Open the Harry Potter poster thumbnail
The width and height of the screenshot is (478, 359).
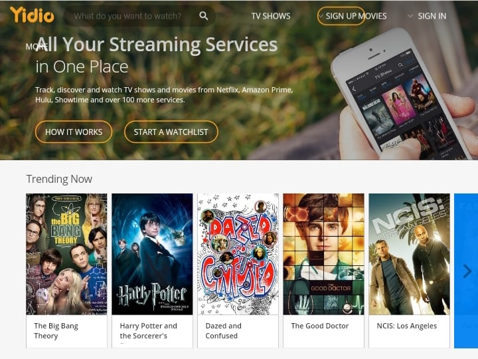pyautogui.click(x=152, y=254)
